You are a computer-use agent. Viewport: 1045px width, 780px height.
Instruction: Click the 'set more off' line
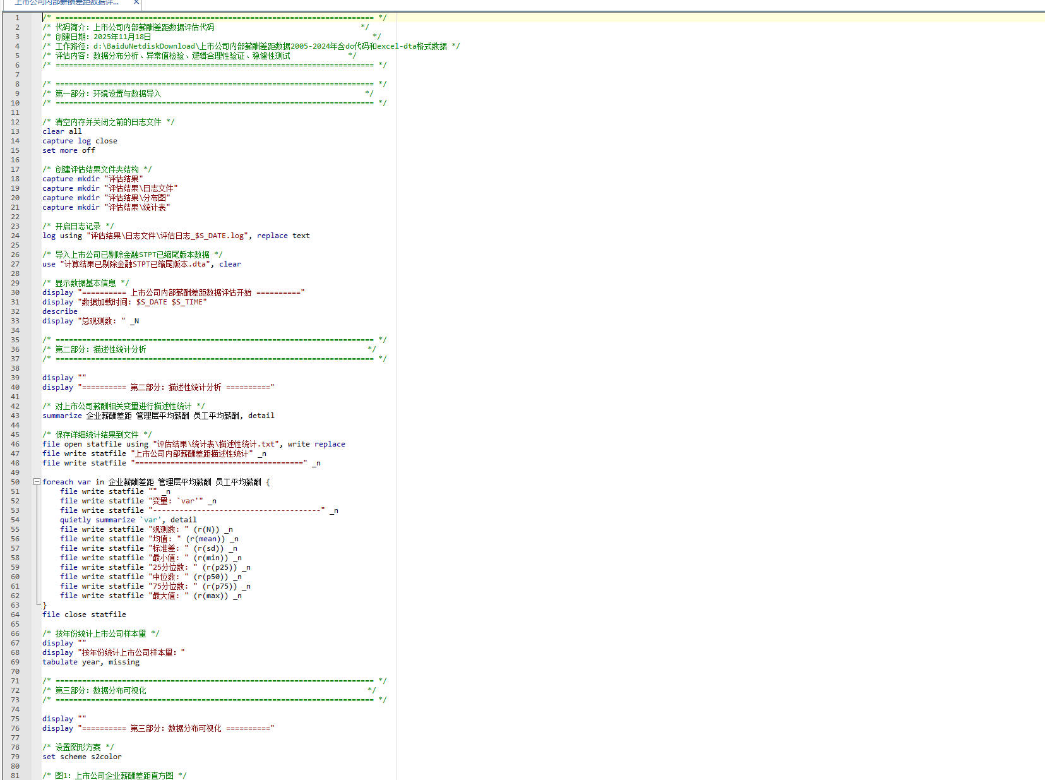69,150
